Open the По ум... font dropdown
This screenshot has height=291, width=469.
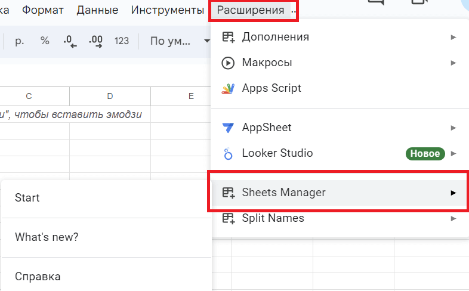[x=180, y=41]
